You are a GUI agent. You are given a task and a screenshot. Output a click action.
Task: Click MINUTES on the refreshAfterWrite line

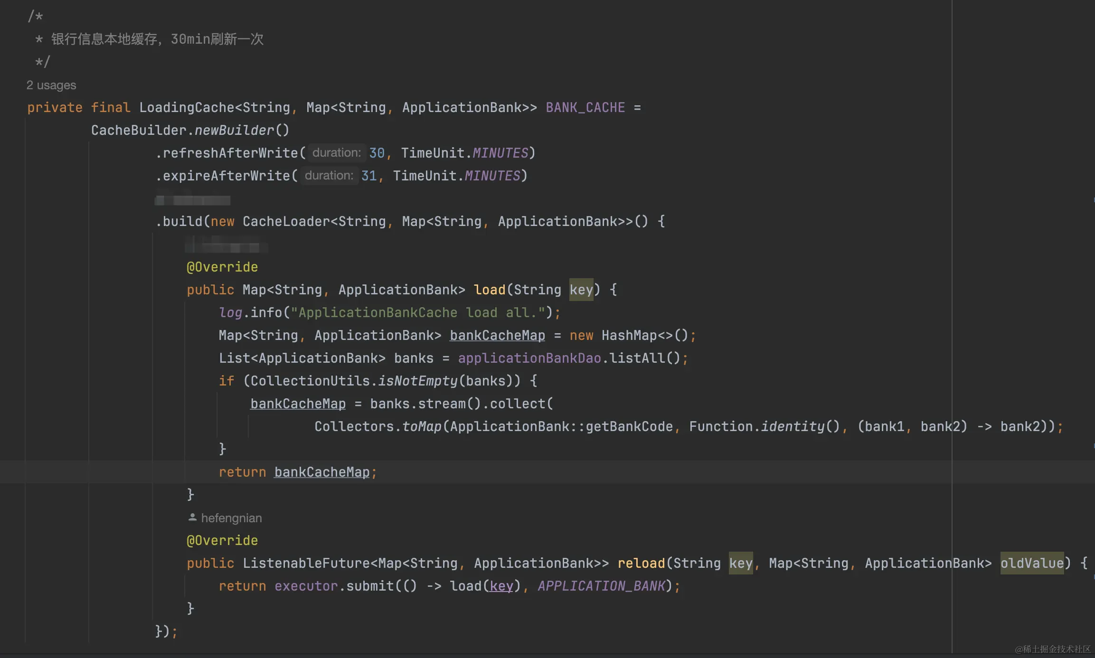pyautogui.click(x=500, y=153)
